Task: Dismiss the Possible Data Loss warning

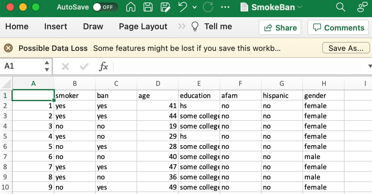Action: pyautogui.click(x=8, y=48)
